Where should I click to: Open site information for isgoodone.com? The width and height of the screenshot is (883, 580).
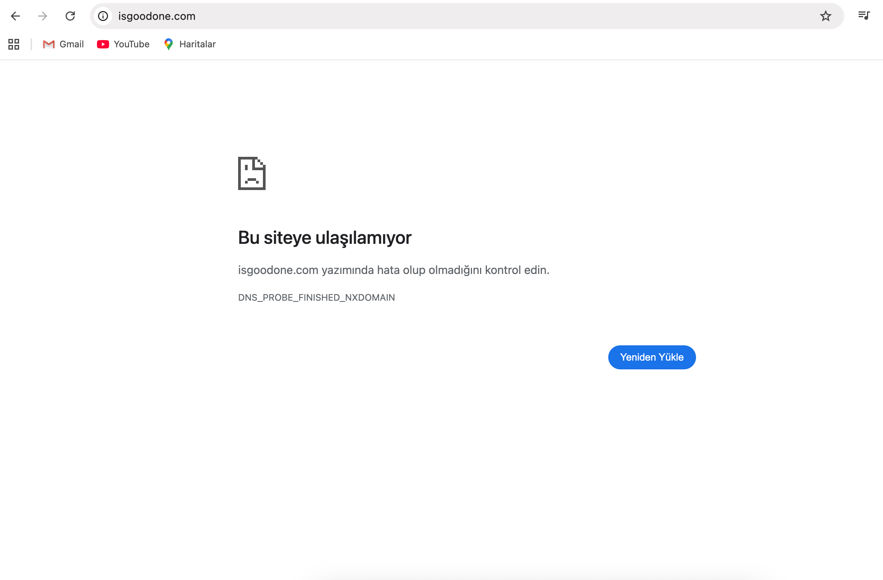[103, 16]
